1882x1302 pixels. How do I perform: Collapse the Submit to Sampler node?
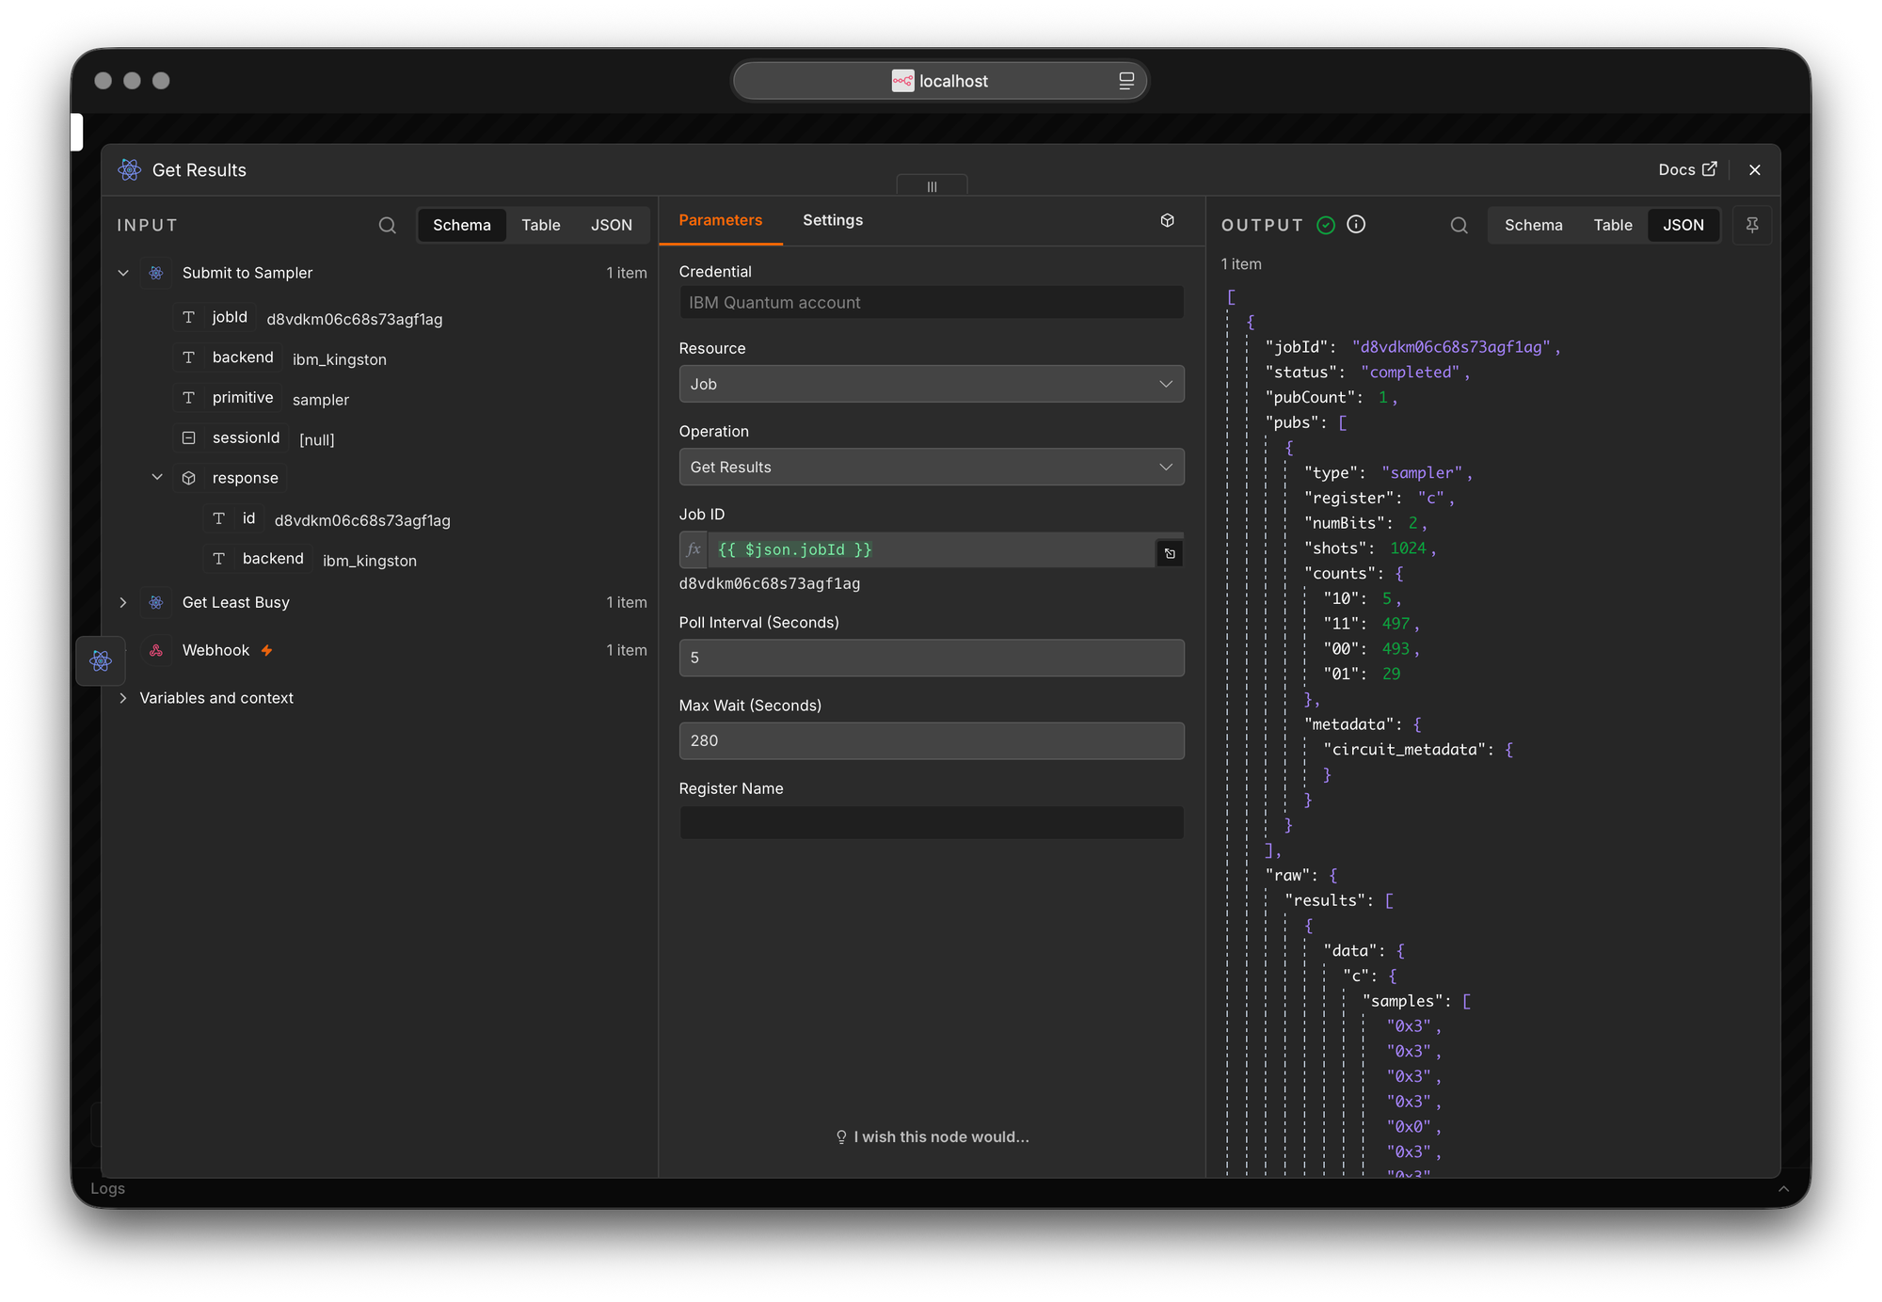[123, 273]
